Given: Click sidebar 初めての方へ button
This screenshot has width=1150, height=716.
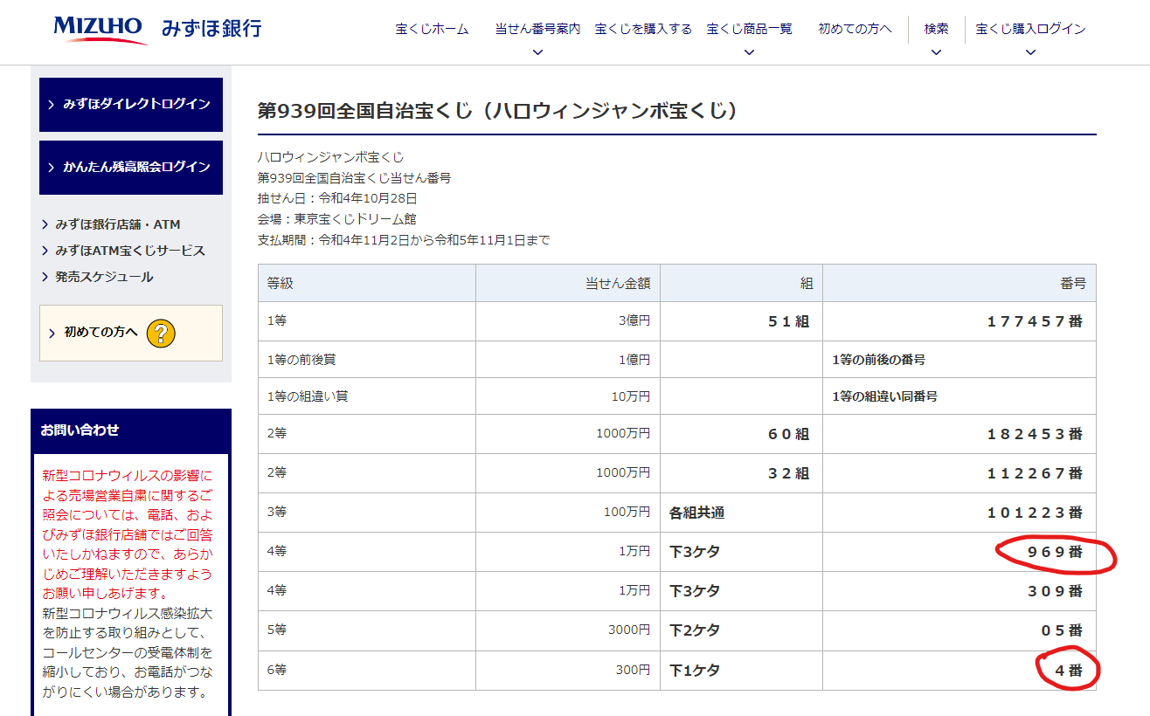Looking at the screenshot, I should point(131,333).
